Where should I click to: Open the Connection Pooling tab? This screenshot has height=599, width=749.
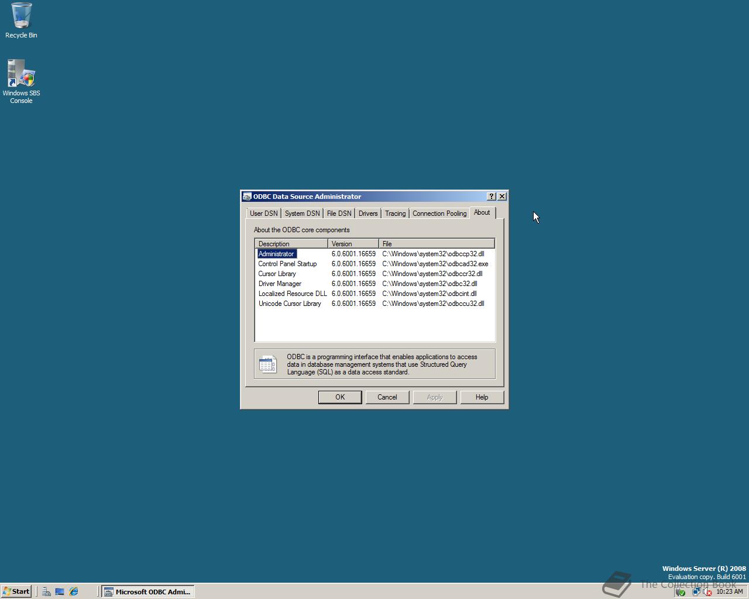[439, 214]
